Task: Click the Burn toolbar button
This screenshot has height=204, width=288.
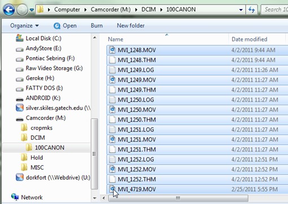Action: pos(97,25)
